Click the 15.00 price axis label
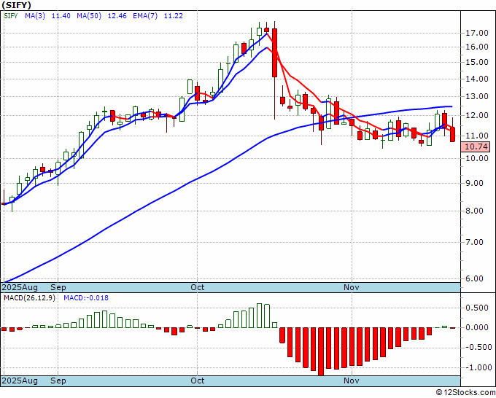This screenshot has width=496, height=398. 477,62
